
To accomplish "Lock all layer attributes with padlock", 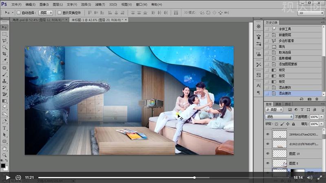I will (293, 124).
